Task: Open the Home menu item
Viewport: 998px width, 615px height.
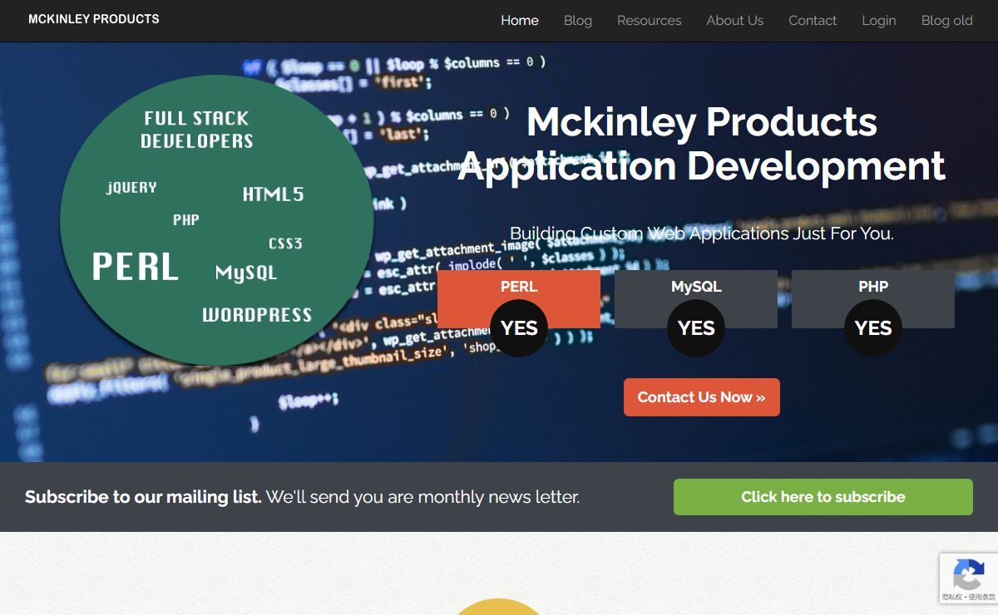Action: point(520,21)
